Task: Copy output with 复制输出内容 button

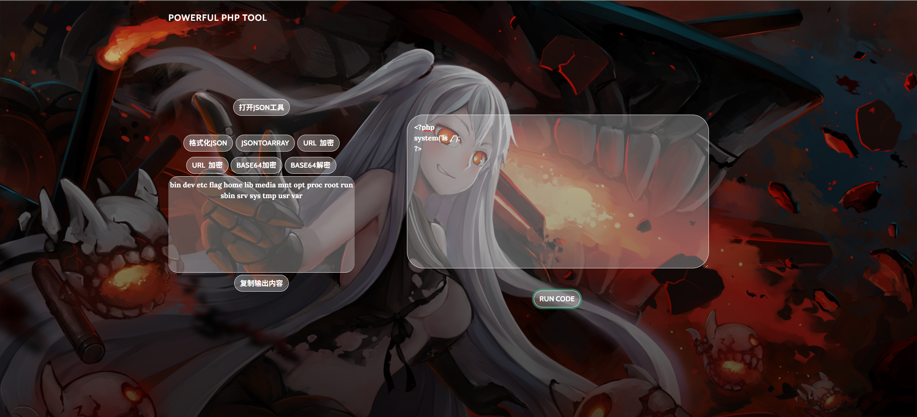Action: pyautogui.click(x=261, y=283)
